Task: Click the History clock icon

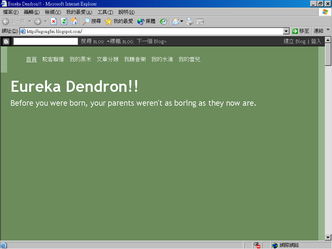Action: click(163, 21)
